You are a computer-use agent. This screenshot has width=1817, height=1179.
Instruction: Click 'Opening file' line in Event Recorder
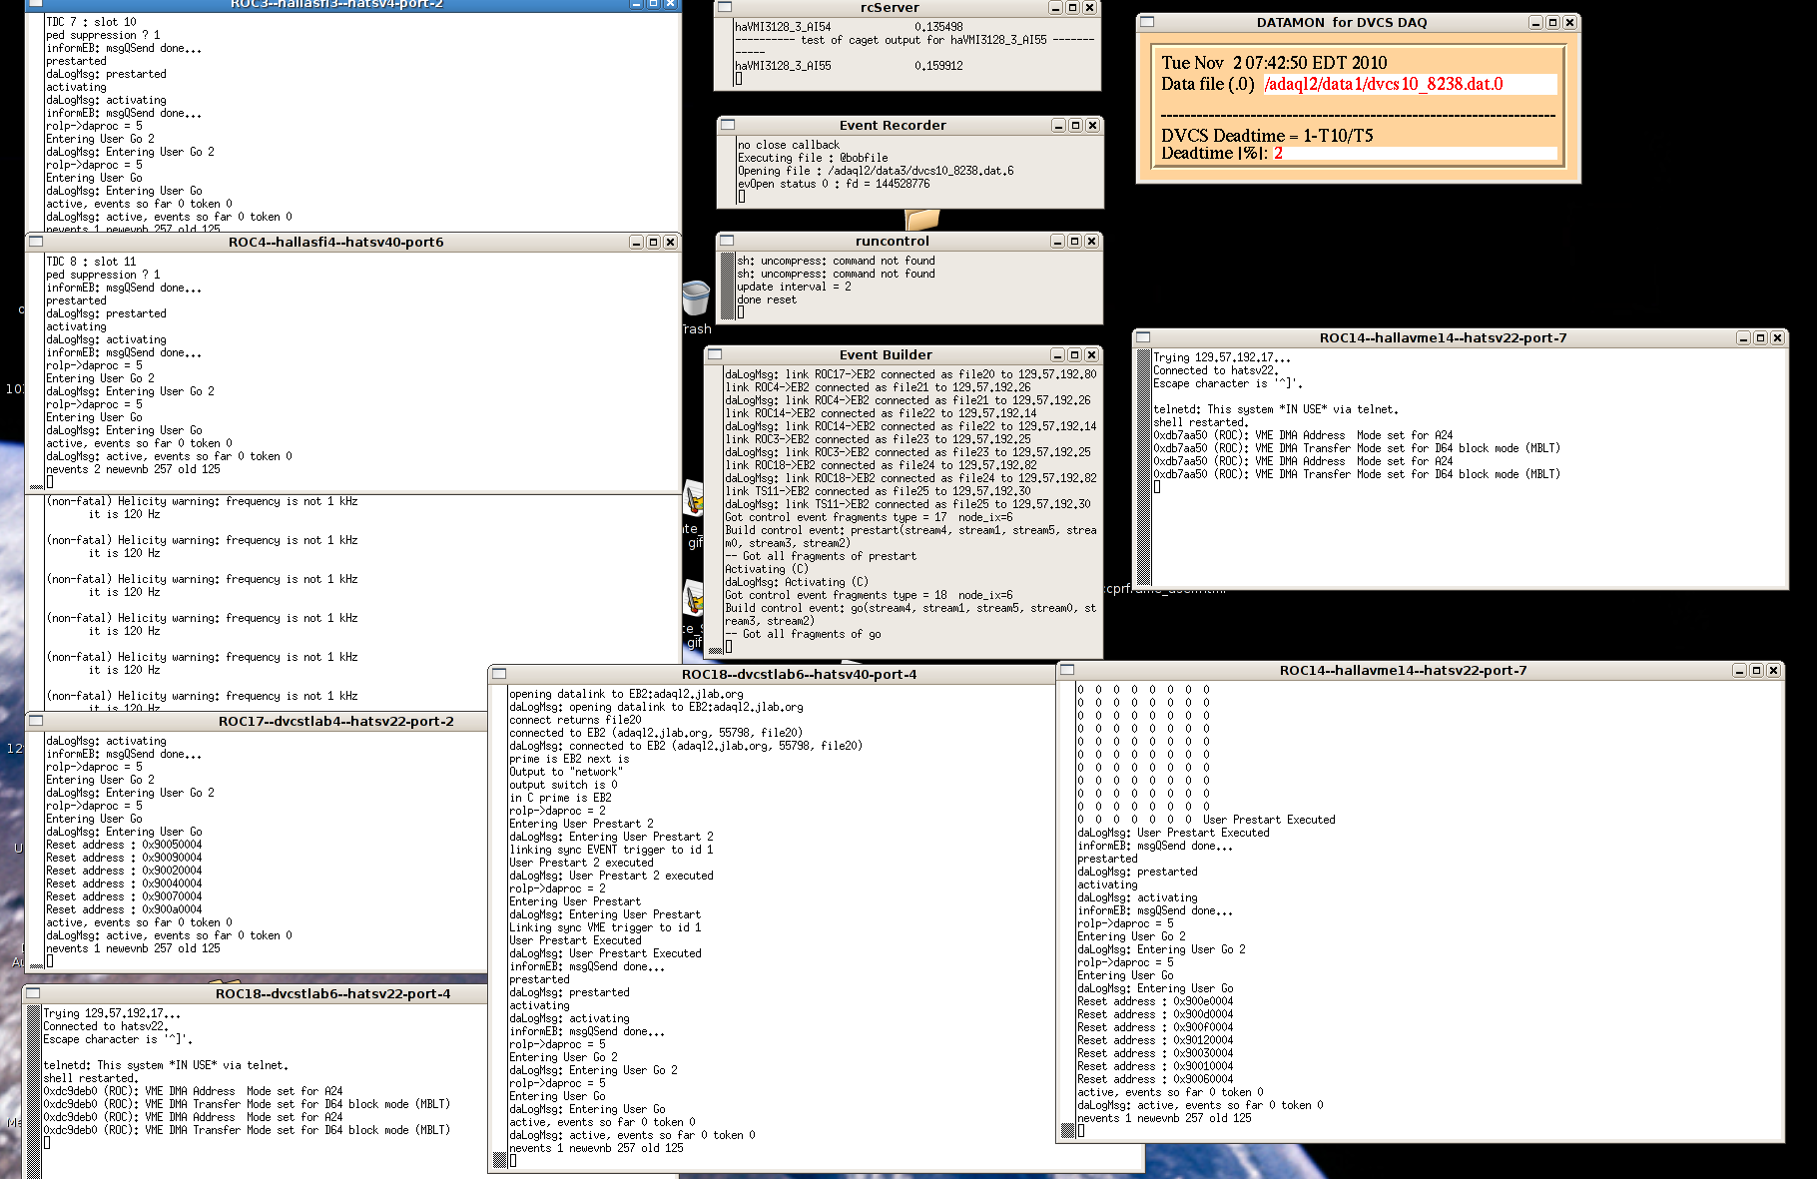pyautogui.click(x=876, y=171)
